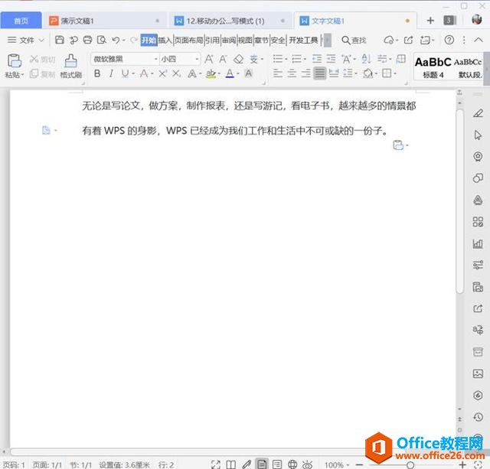Image resolution: width=490 pixels, height=469 pixels.
Task: Open the font name dropdown (微软雅黑)
Action: coord(125,59)
